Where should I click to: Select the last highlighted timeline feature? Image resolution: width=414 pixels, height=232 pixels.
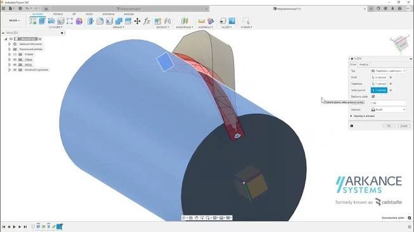click(x=60, y=226)
